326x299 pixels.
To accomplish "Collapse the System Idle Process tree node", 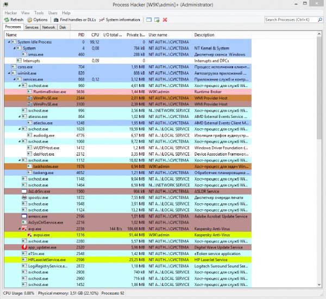I will click(x=9, y=42).
